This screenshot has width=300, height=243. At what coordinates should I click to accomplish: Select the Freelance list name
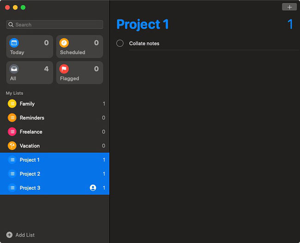pos(31,132)
